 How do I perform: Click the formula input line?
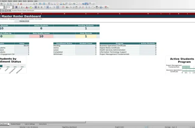click(x=103, y=11)
